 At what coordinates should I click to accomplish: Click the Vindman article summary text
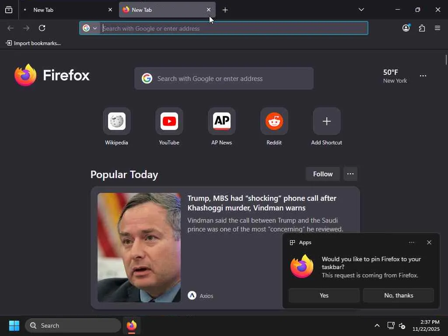pos(265,224)
